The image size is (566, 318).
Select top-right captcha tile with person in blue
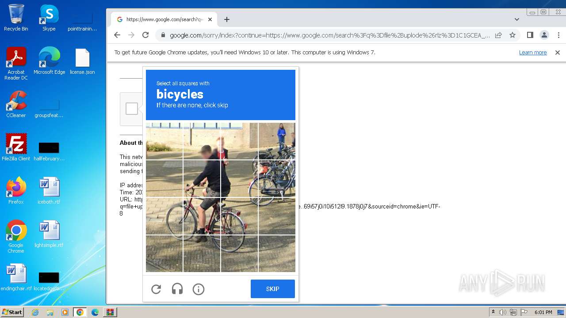point(277,141)
